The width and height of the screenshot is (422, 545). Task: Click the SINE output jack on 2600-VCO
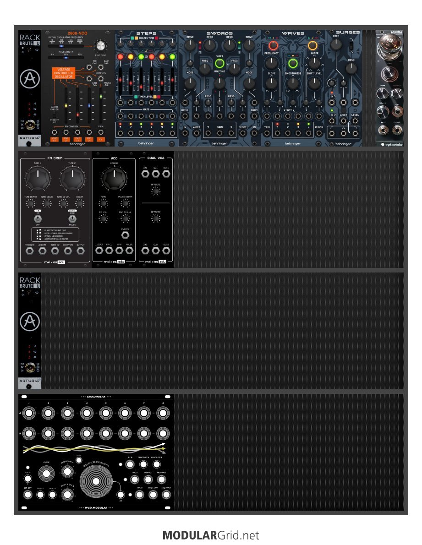(x=89, y=79)
